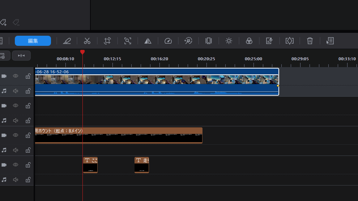
Task: Hide the ホウント clip video track
Action: [x=16, y=135]
